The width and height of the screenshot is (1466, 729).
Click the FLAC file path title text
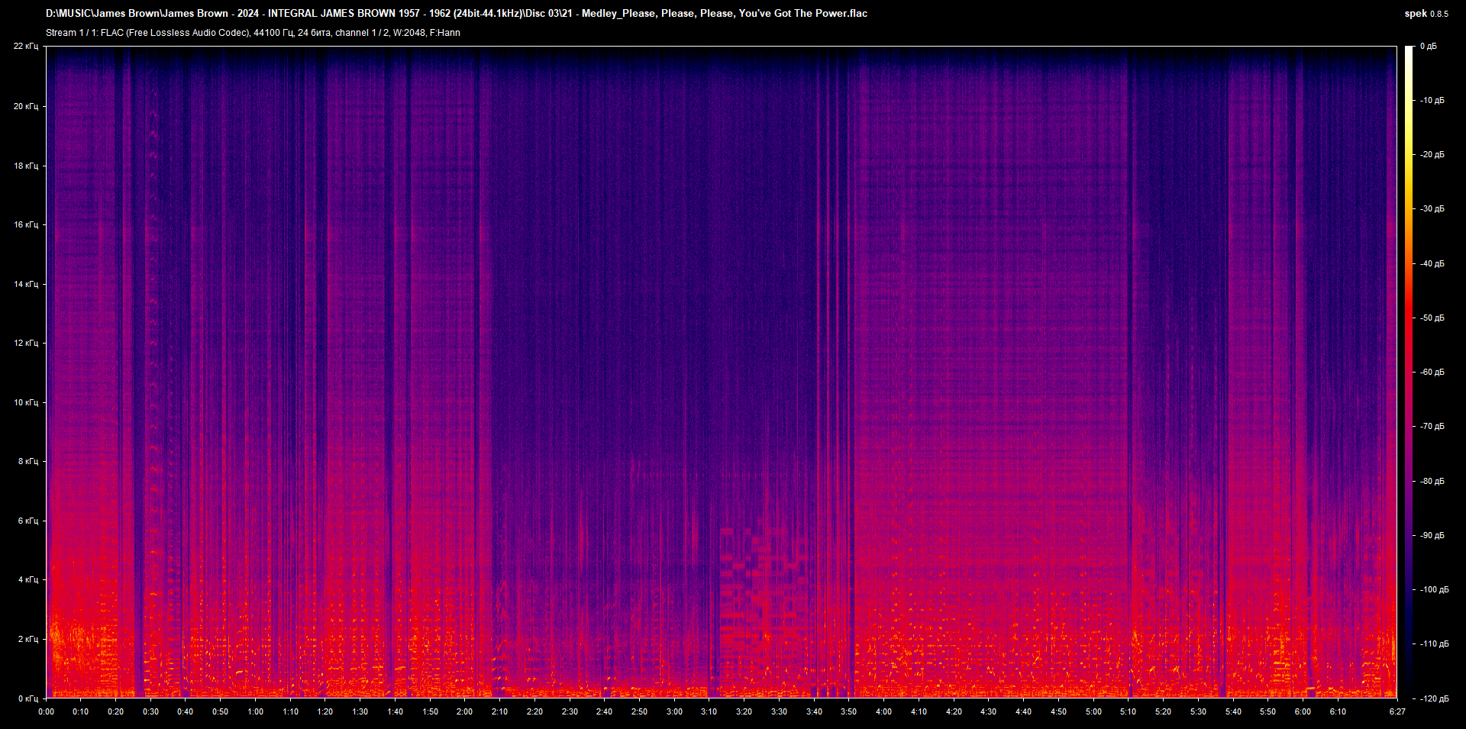tap(457, 13)
